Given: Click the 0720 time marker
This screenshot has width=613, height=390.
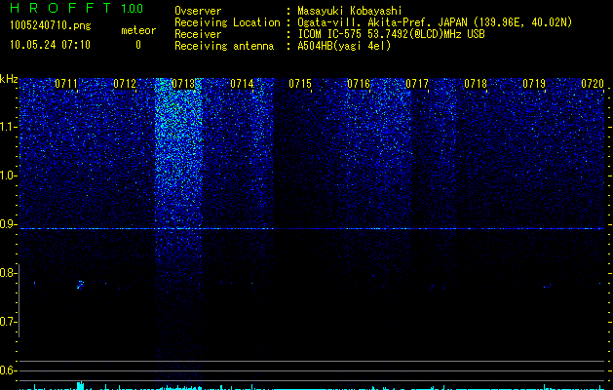Looking at the screenshot, I should click(x=593, y=84).
